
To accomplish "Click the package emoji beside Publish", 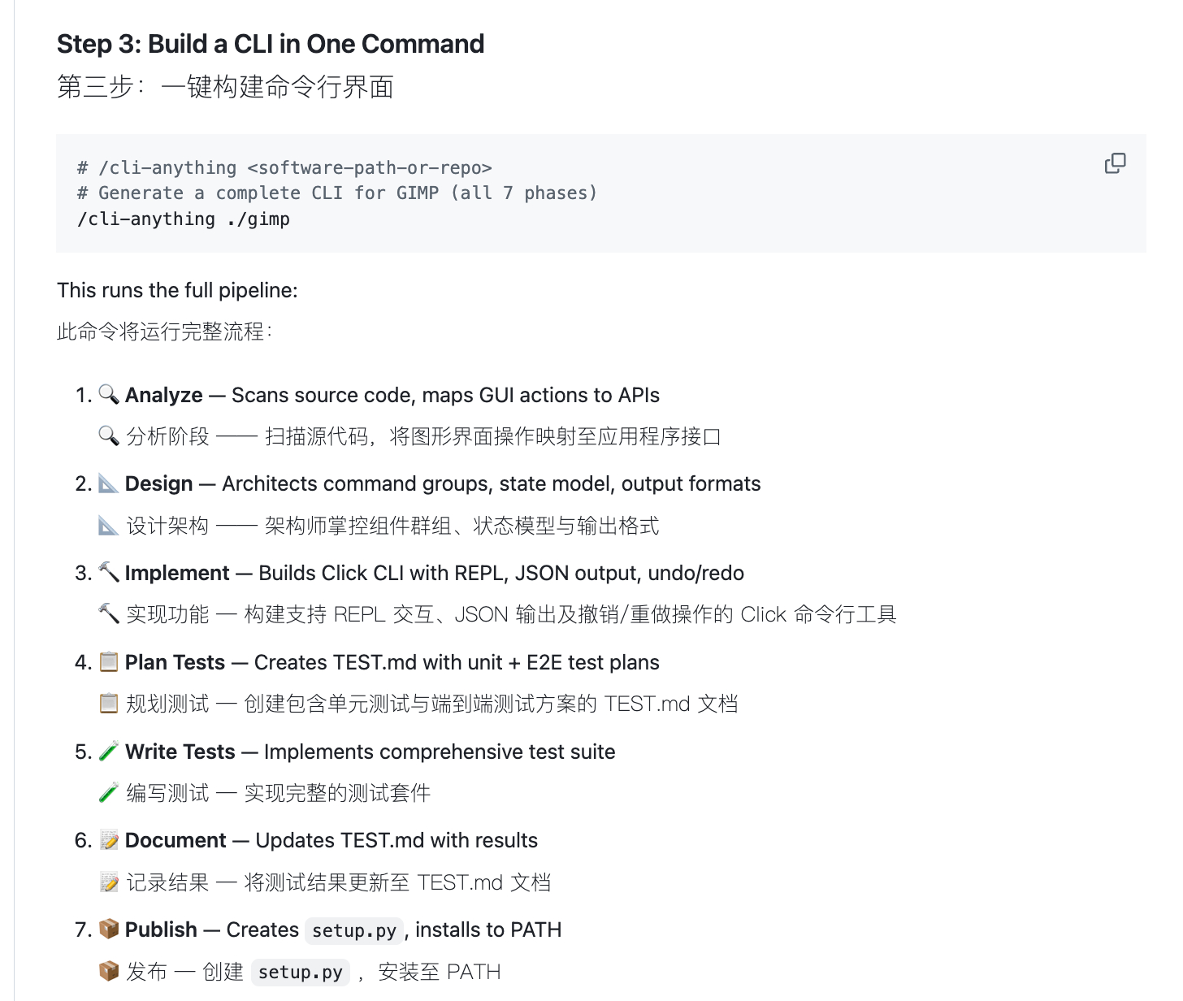I will pos(109,929).
